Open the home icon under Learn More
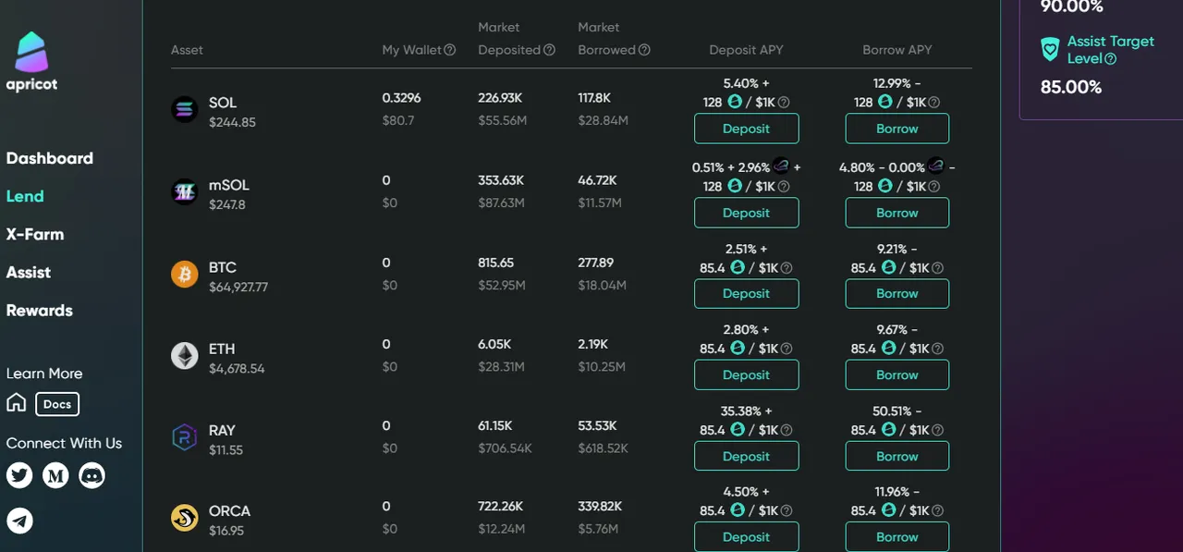The image size is (1183, 552). tap(17, 403)
